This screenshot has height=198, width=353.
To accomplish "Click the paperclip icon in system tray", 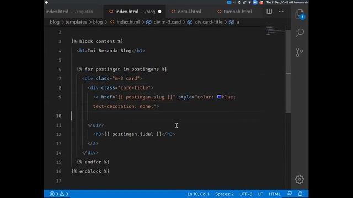I will pos(244,2).
